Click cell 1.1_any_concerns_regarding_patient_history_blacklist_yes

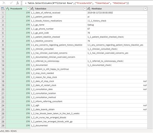117,45
